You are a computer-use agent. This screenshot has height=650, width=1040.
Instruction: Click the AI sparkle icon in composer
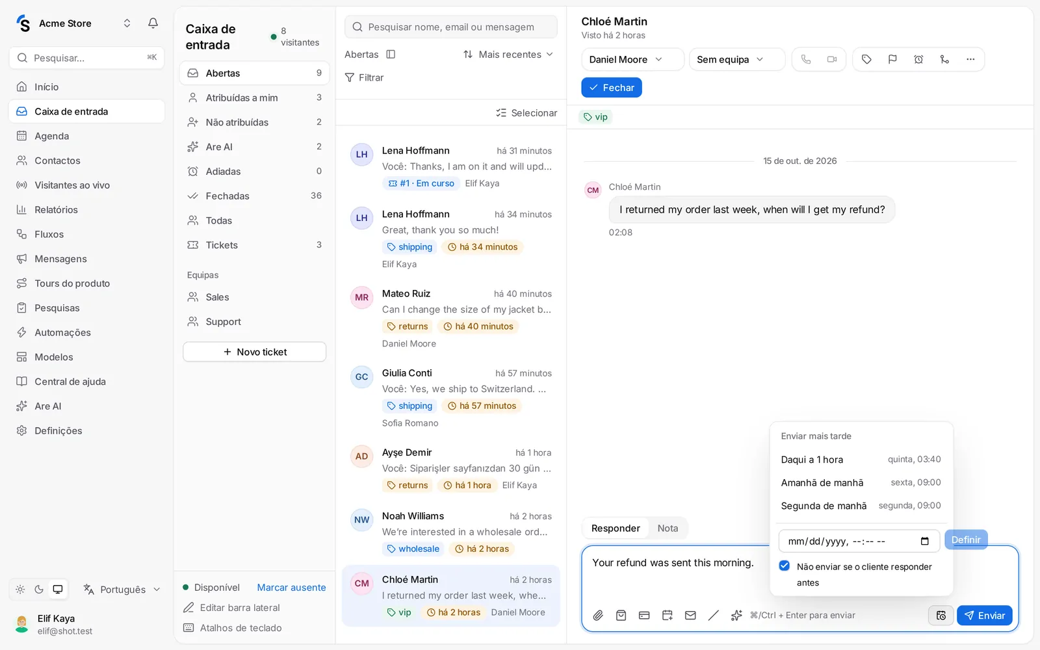(x=736, y=616)
